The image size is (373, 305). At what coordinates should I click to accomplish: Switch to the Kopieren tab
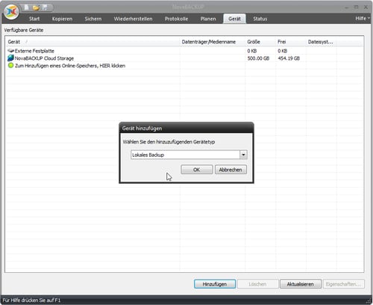coord(62,19)
